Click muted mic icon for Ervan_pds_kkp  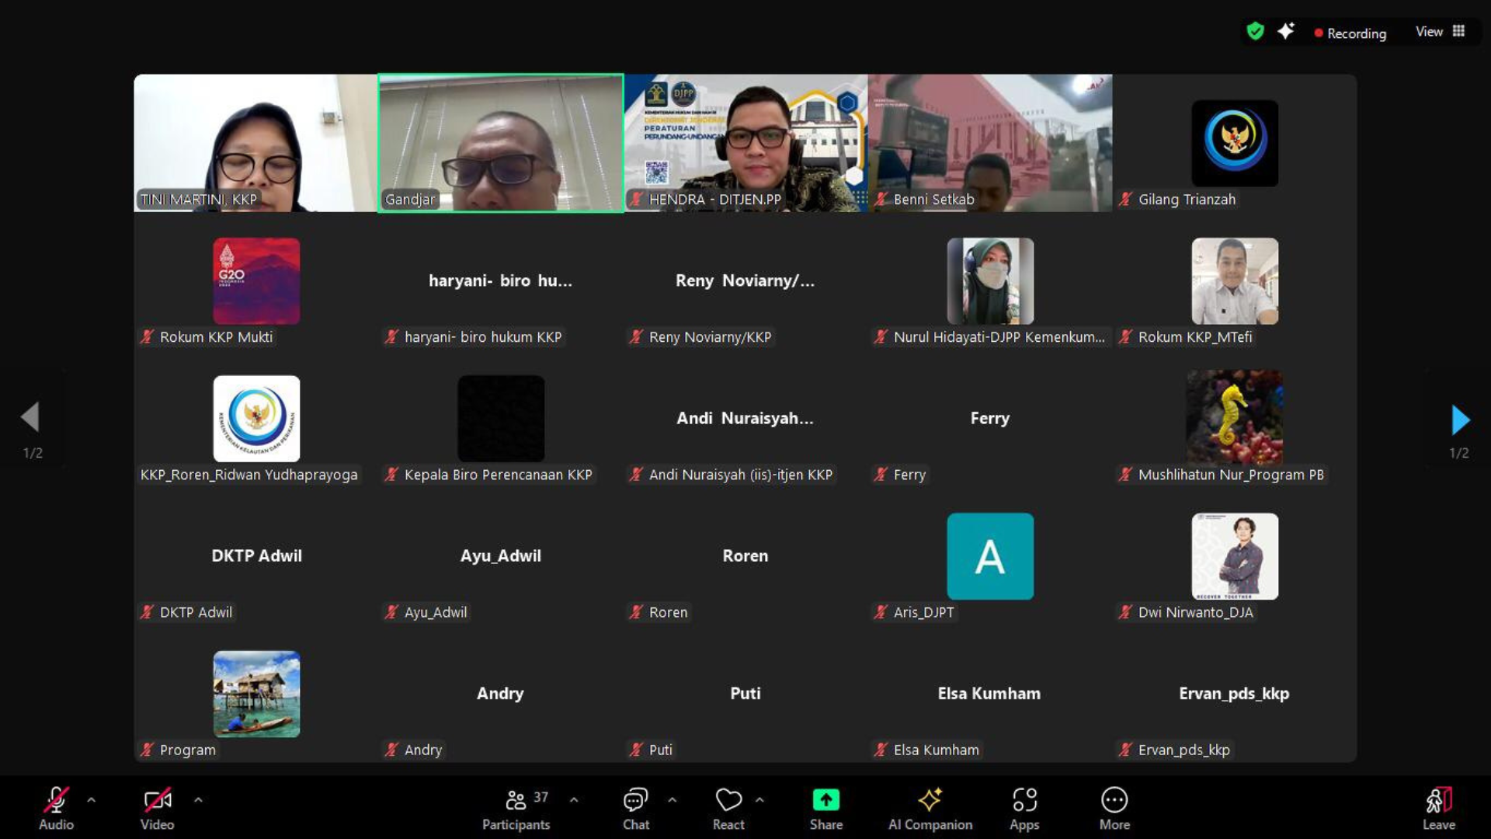[x=1125, y=750]
